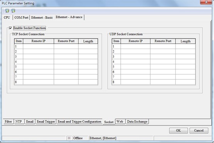Click UDP row 1 Remote IP cell
Screen dimensions: 214x143
pyautogui.click(x=135, y=46)
